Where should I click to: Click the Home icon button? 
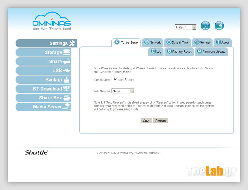click(205, 26)
